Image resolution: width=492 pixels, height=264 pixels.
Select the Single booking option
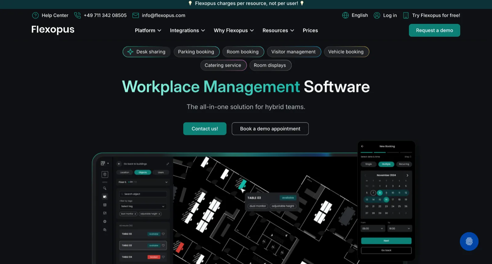pos(368,164)
